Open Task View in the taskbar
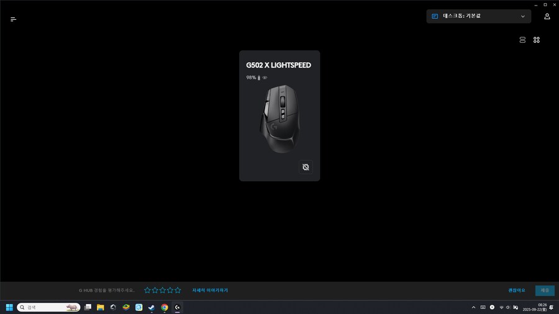Viewport: 559px width, 314px height. [88, 307]
